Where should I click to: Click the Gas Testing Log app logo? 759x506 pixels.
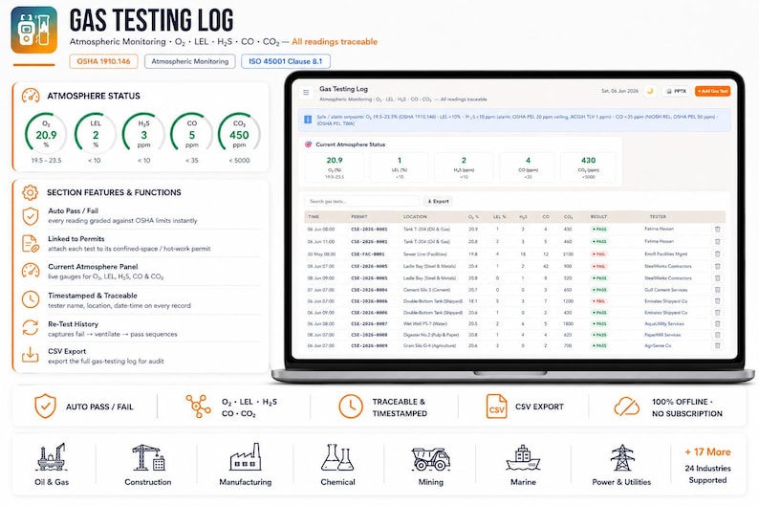[x=33, y=30]
